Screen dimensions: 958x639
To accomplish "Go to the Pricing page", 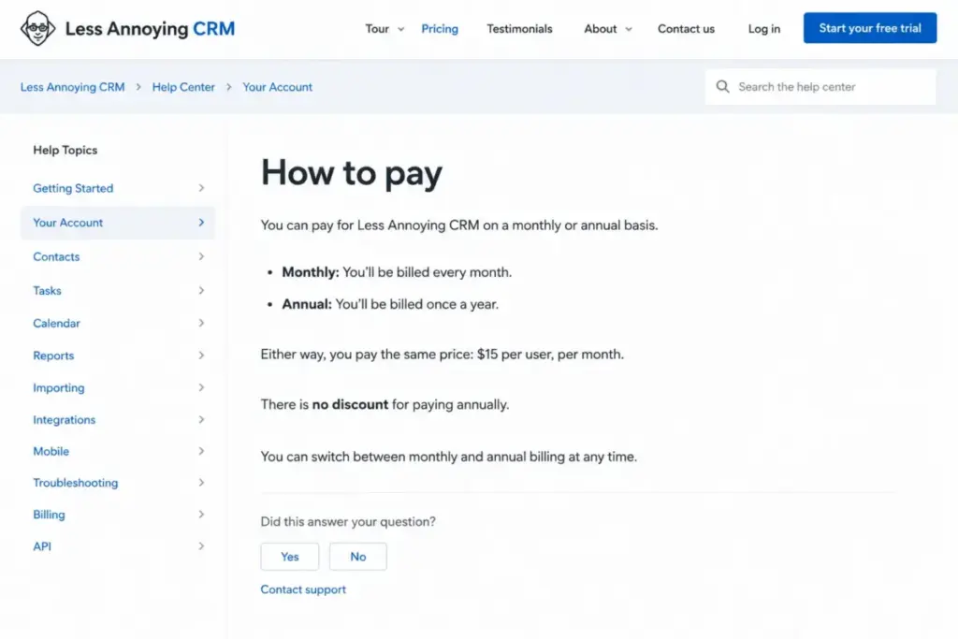I will point(440,29).
